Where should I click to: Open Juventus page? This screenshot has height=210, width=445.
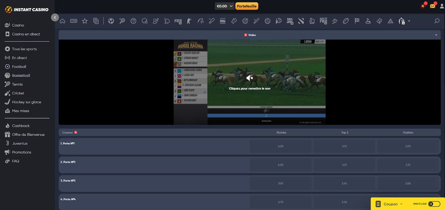point(20,143)
